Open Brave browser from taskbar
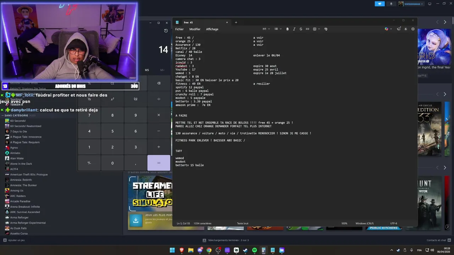 point(182,250)
